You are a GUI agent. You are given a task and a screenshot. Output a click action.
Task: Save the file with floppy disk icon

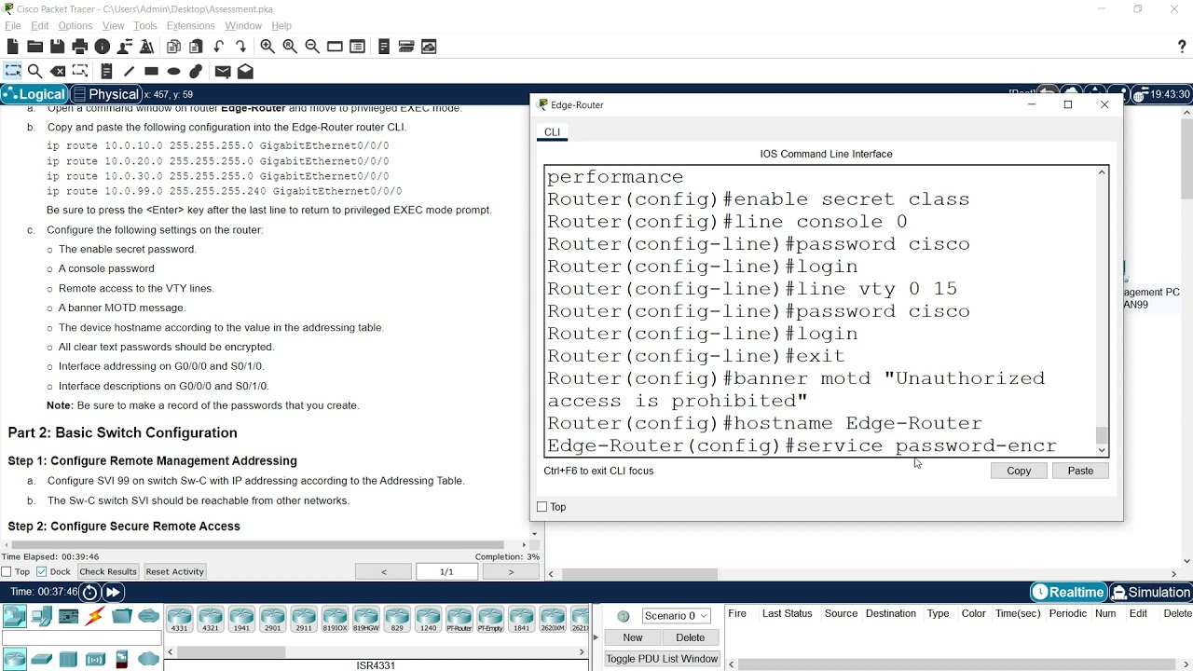(x=57, y=47)
